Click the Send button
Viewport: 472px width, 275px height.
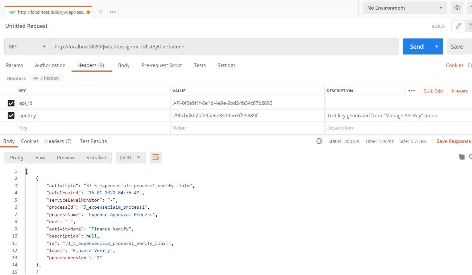click(x=416, y=46)
